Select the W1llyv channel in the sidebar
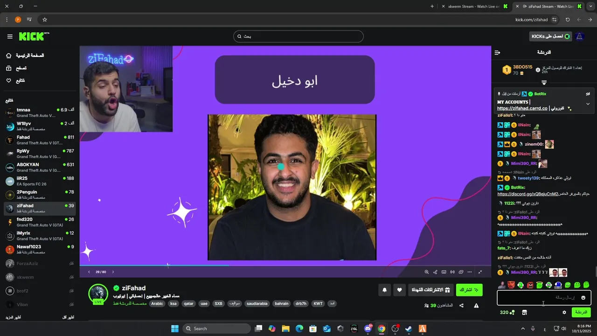 pyautogui.click(x=40, y=126)
